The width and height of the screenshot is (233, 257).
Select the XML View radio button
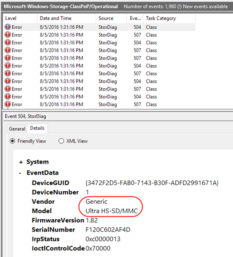pos(61,141)
